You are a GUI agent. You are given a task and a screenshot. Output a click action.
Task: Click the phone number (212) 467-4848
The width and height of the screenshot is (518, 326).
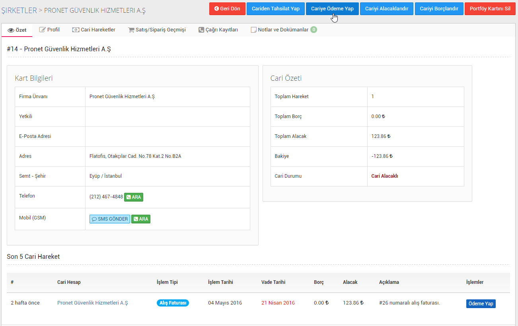tap(106, 197)
